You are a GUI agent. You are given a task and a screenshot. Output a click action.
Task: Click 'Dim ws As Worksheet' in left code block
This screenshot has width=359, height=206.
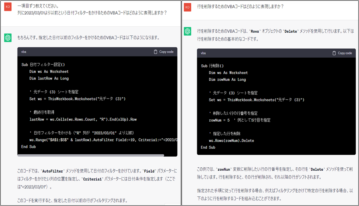pos(49,72)
